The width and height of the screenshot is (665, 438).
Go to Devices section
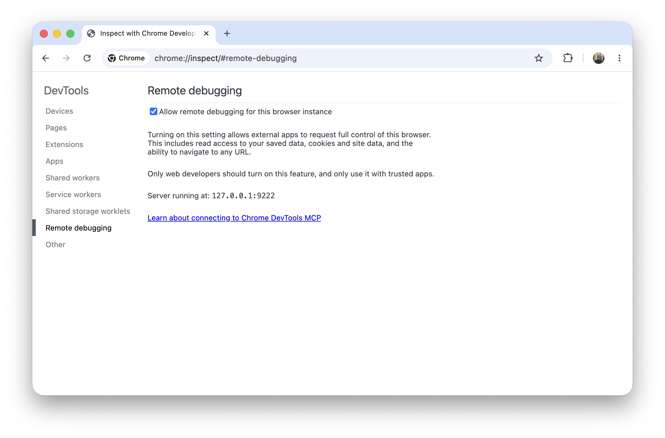click(59, 111)
